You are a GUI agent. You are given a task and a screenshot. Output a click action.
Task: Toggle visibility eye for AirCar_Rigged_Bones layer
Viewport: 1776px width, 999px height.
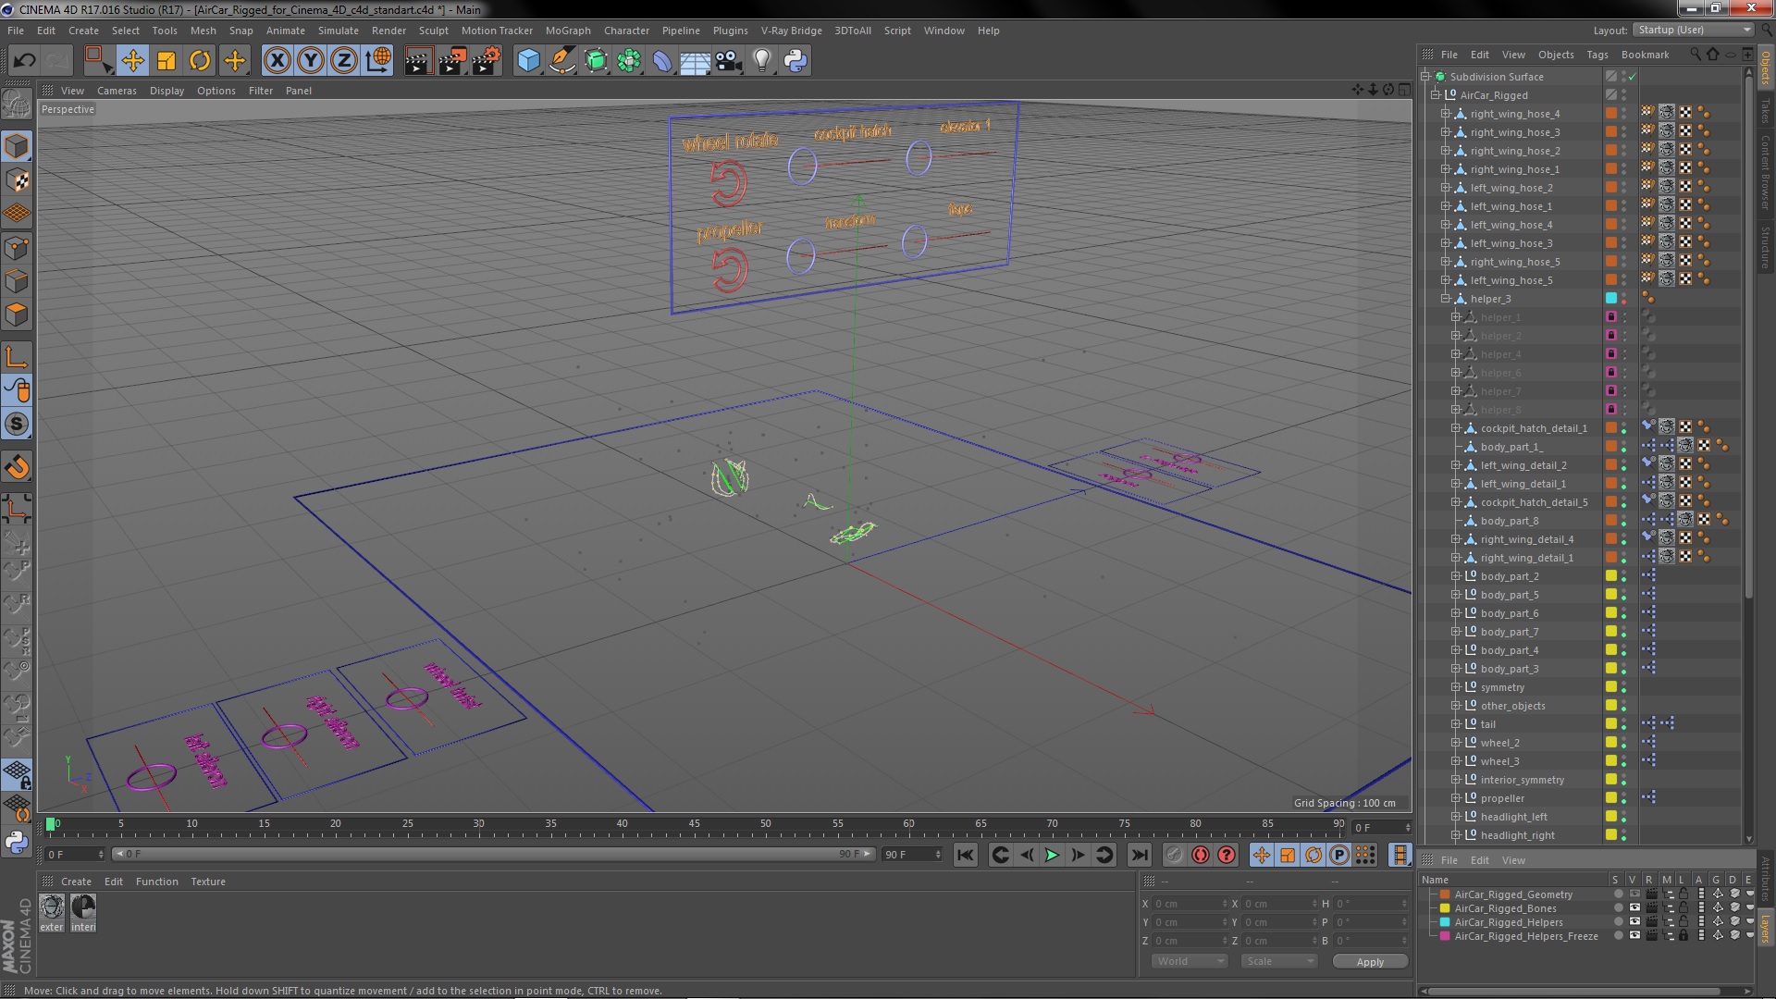[x=1634, y=908]
